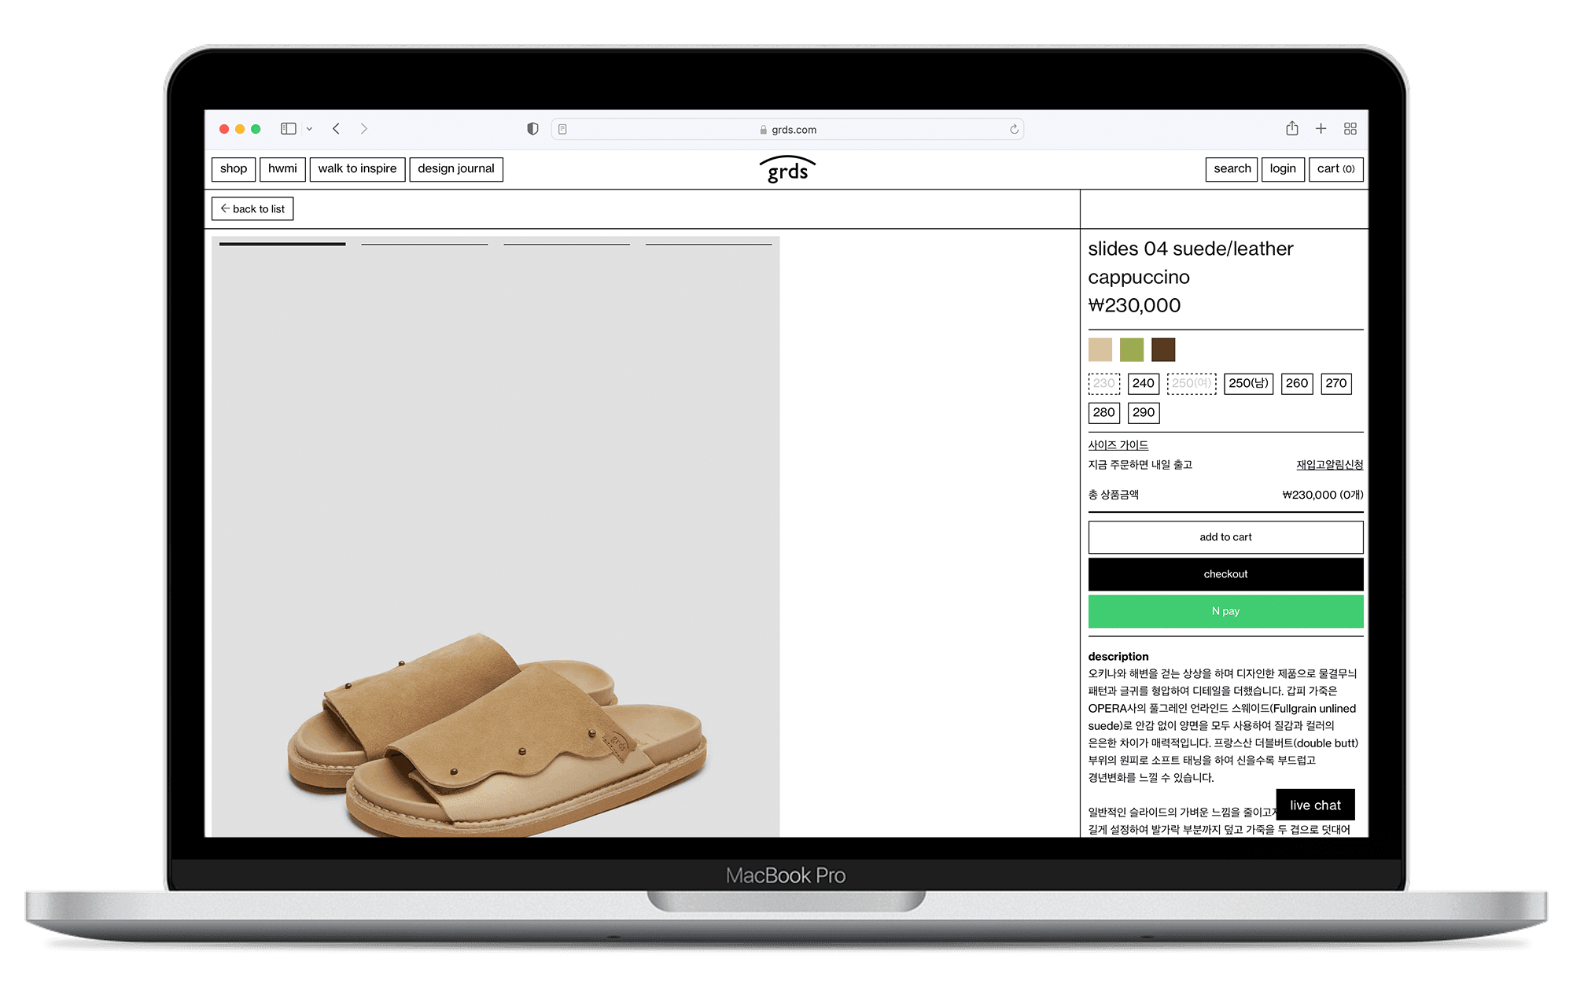Open the live chat widget
The height and width of the screenshot is (984, 1573).
1314,805
